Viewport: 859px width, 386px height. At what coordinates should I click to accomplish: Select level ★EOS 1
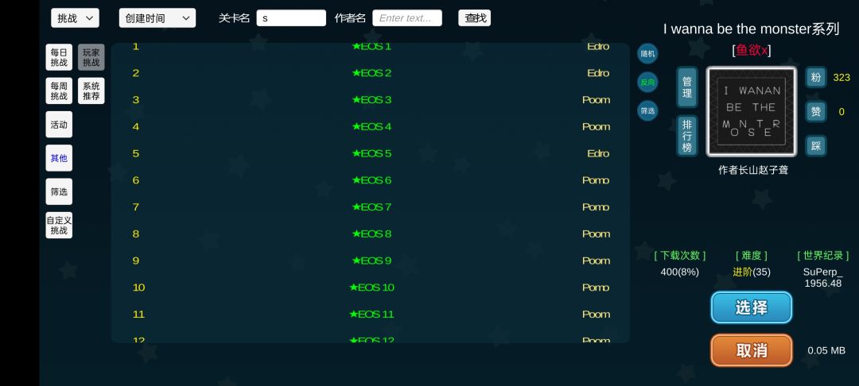coord(371,47)
